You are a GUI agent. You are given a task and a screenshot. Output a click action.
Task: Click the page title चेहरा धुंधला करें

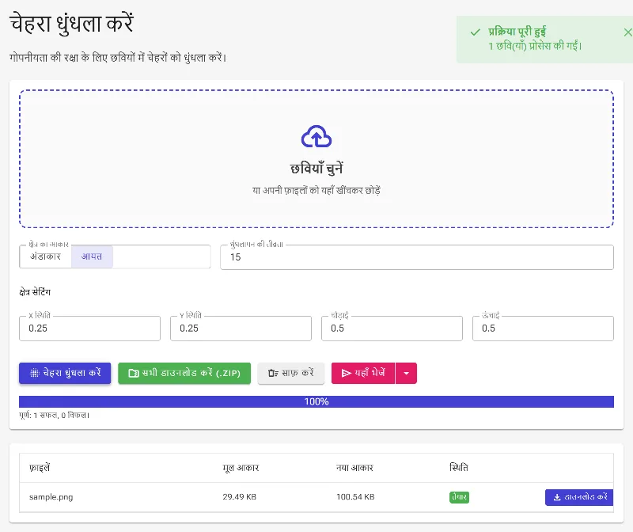pos(71,23)
